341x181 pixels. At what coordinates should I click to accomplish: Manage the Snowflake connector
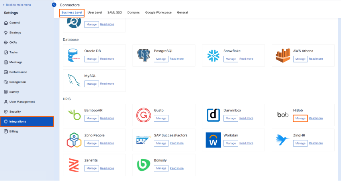(x=231, y=59)
